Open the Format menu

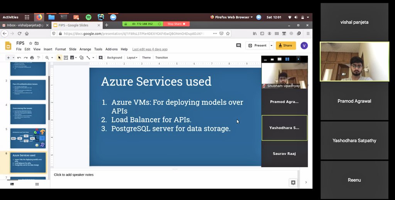pyautogui.click(x=61, y=49)
